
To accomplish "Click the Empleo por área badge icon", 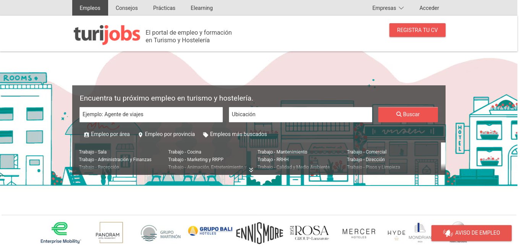I will 86,135.
